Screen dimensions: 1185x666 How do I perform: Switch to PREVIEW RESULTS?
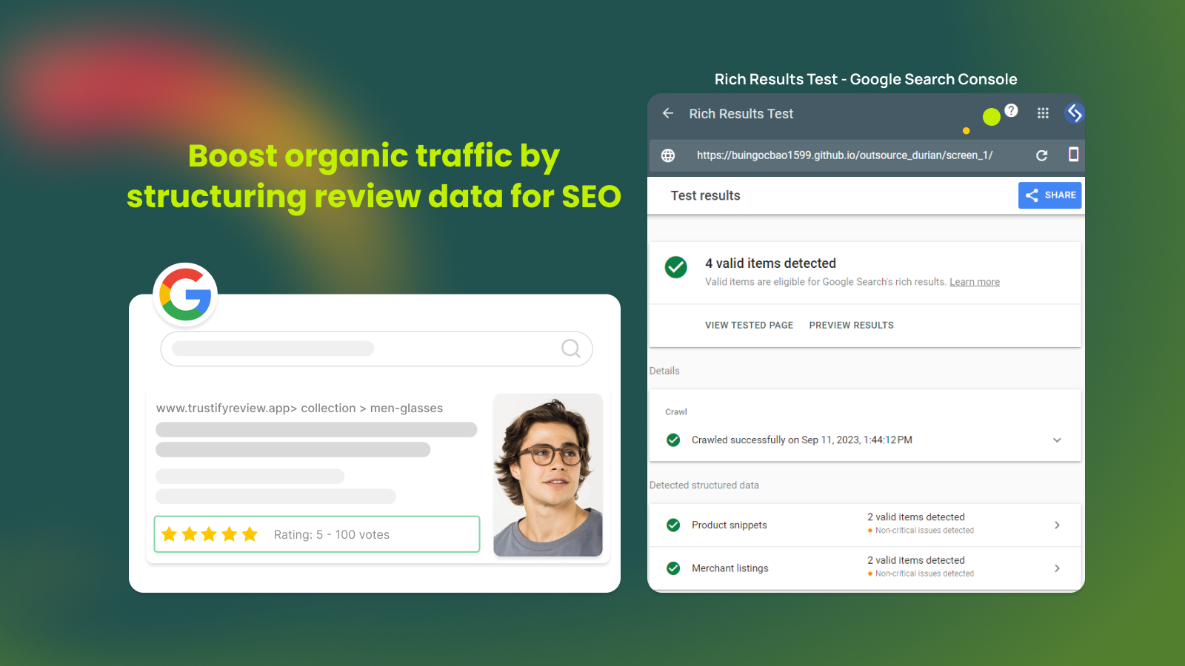pos(851,325)
